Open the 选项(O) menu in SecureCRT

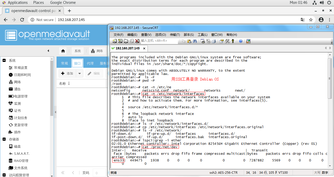(160, 35)
